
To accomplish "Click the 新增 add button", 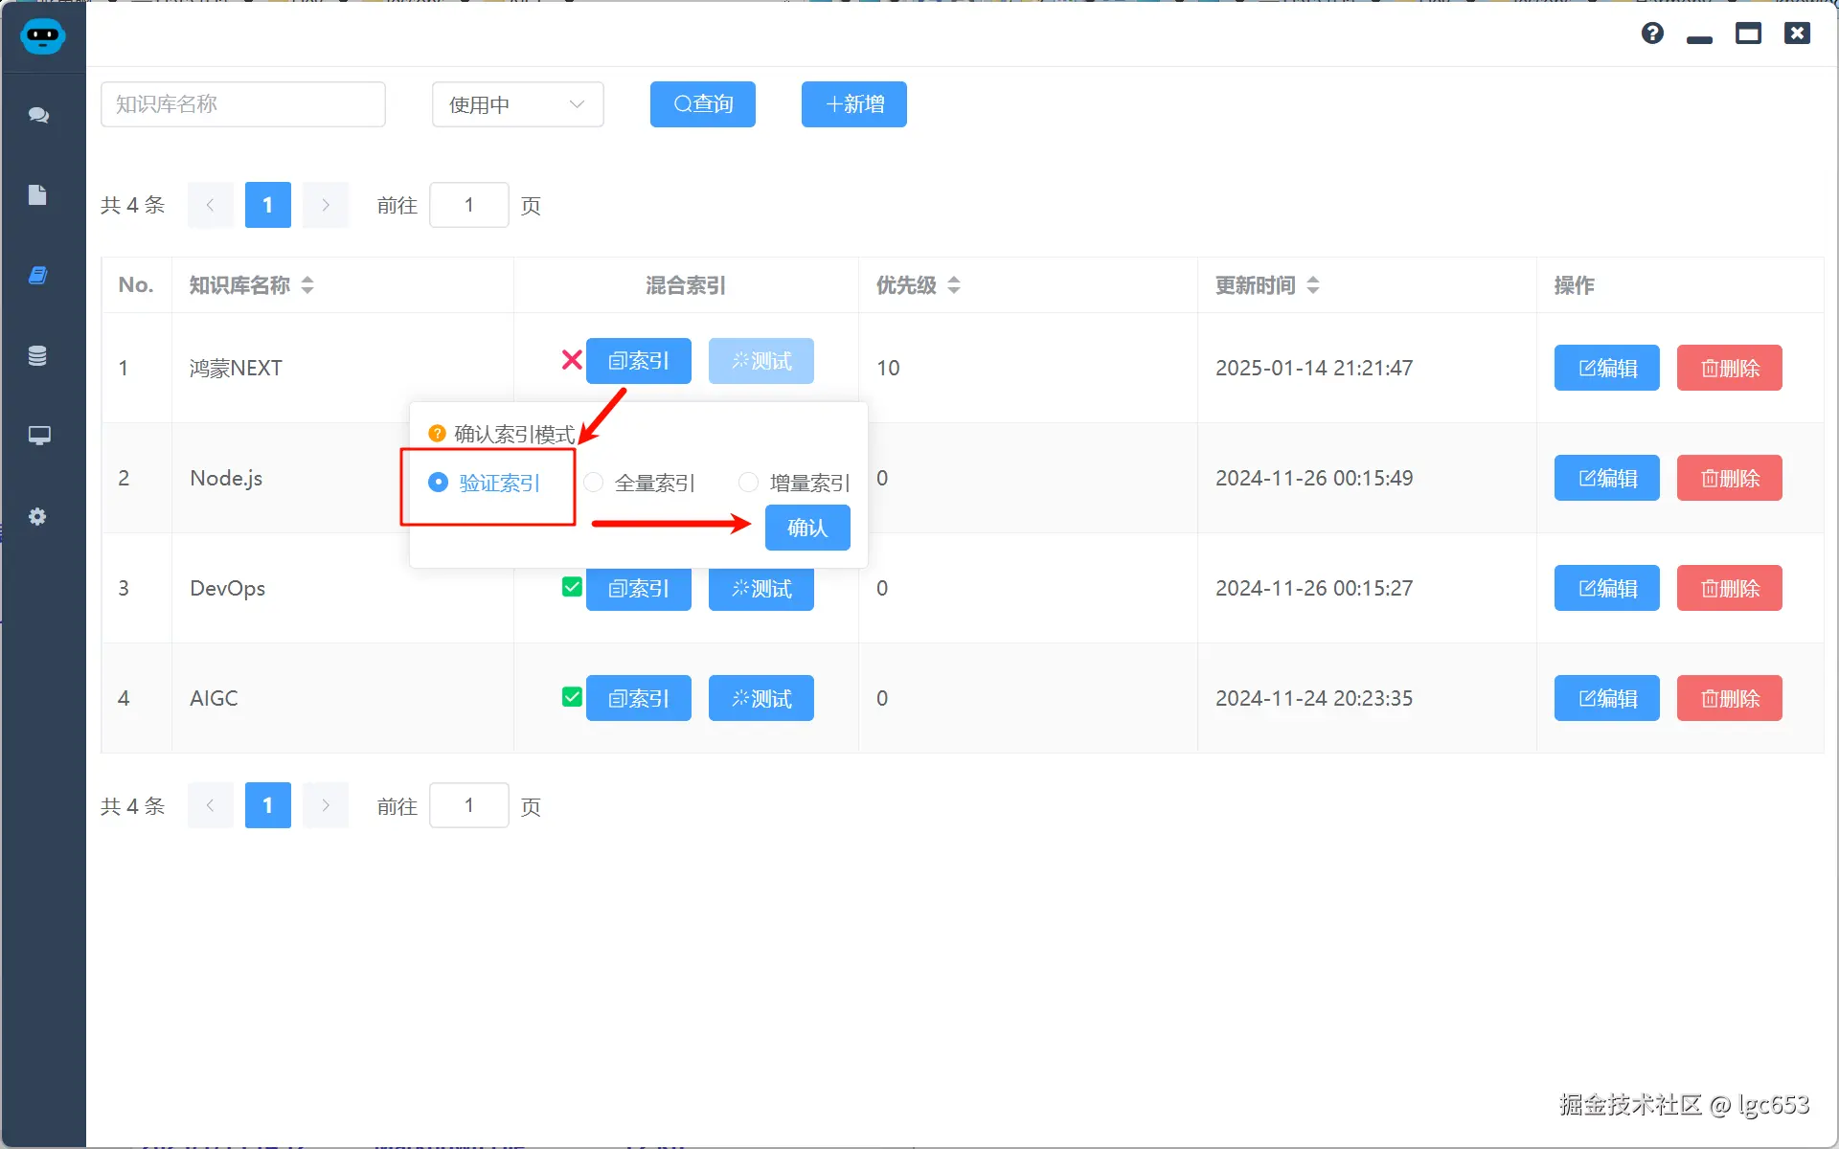I will click(x=853, y=104).
